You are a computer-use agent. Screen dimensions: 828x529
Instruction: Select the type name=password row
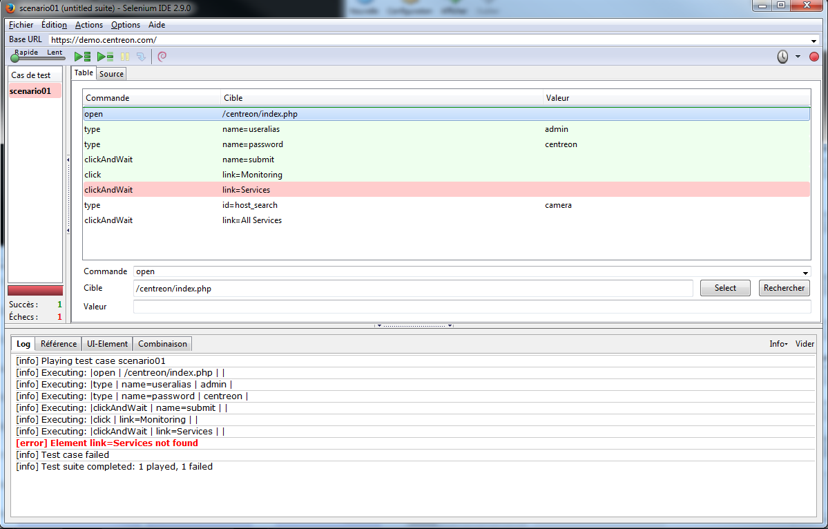pyautogui.click(x=446, y=144)
